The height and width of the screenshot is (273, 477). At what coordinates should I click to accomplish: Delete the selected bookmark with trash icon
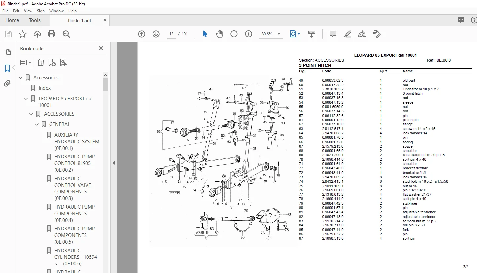point(41,62)
